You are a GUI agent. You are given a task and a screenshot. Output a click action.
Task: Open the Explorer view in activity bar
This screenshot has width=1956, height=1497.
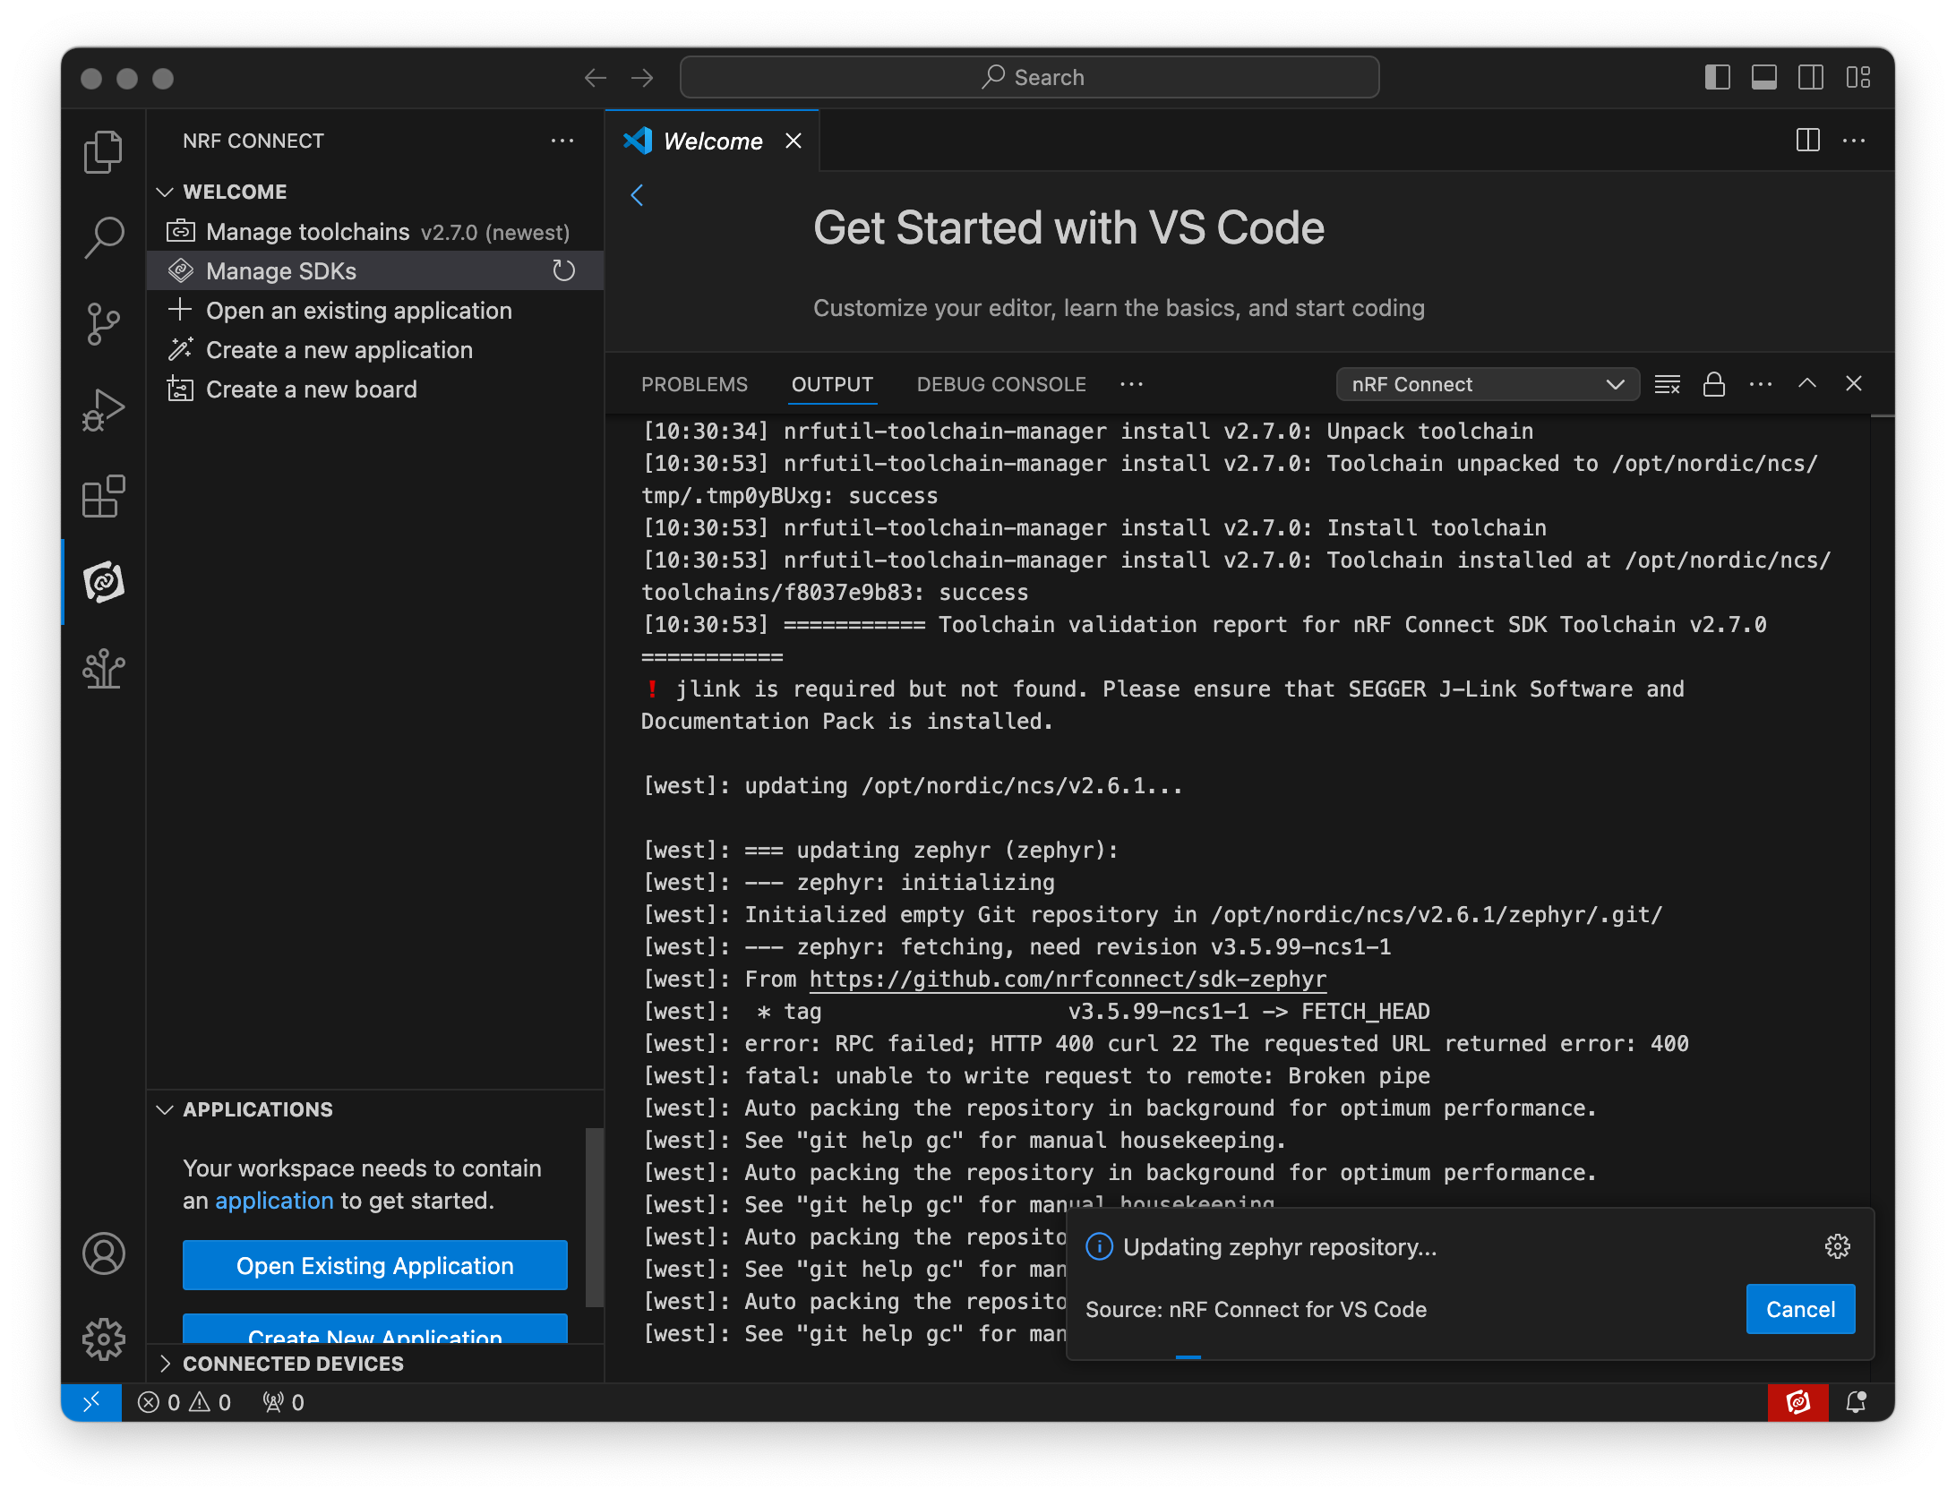(104, 152)
